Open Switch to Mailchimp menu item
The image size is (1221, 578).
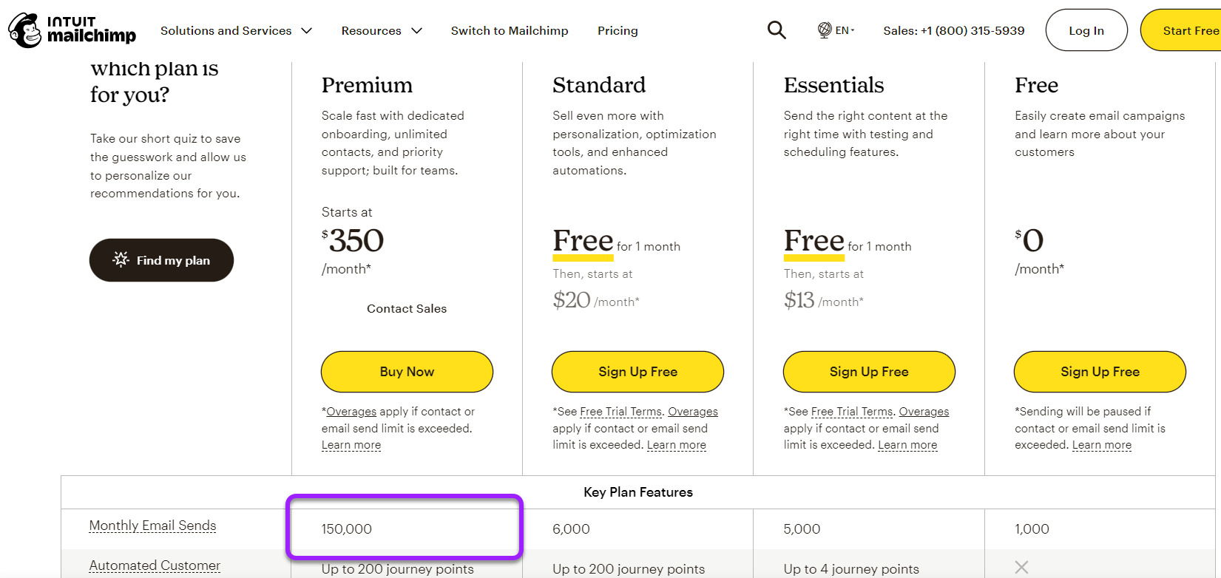[510, 30]
